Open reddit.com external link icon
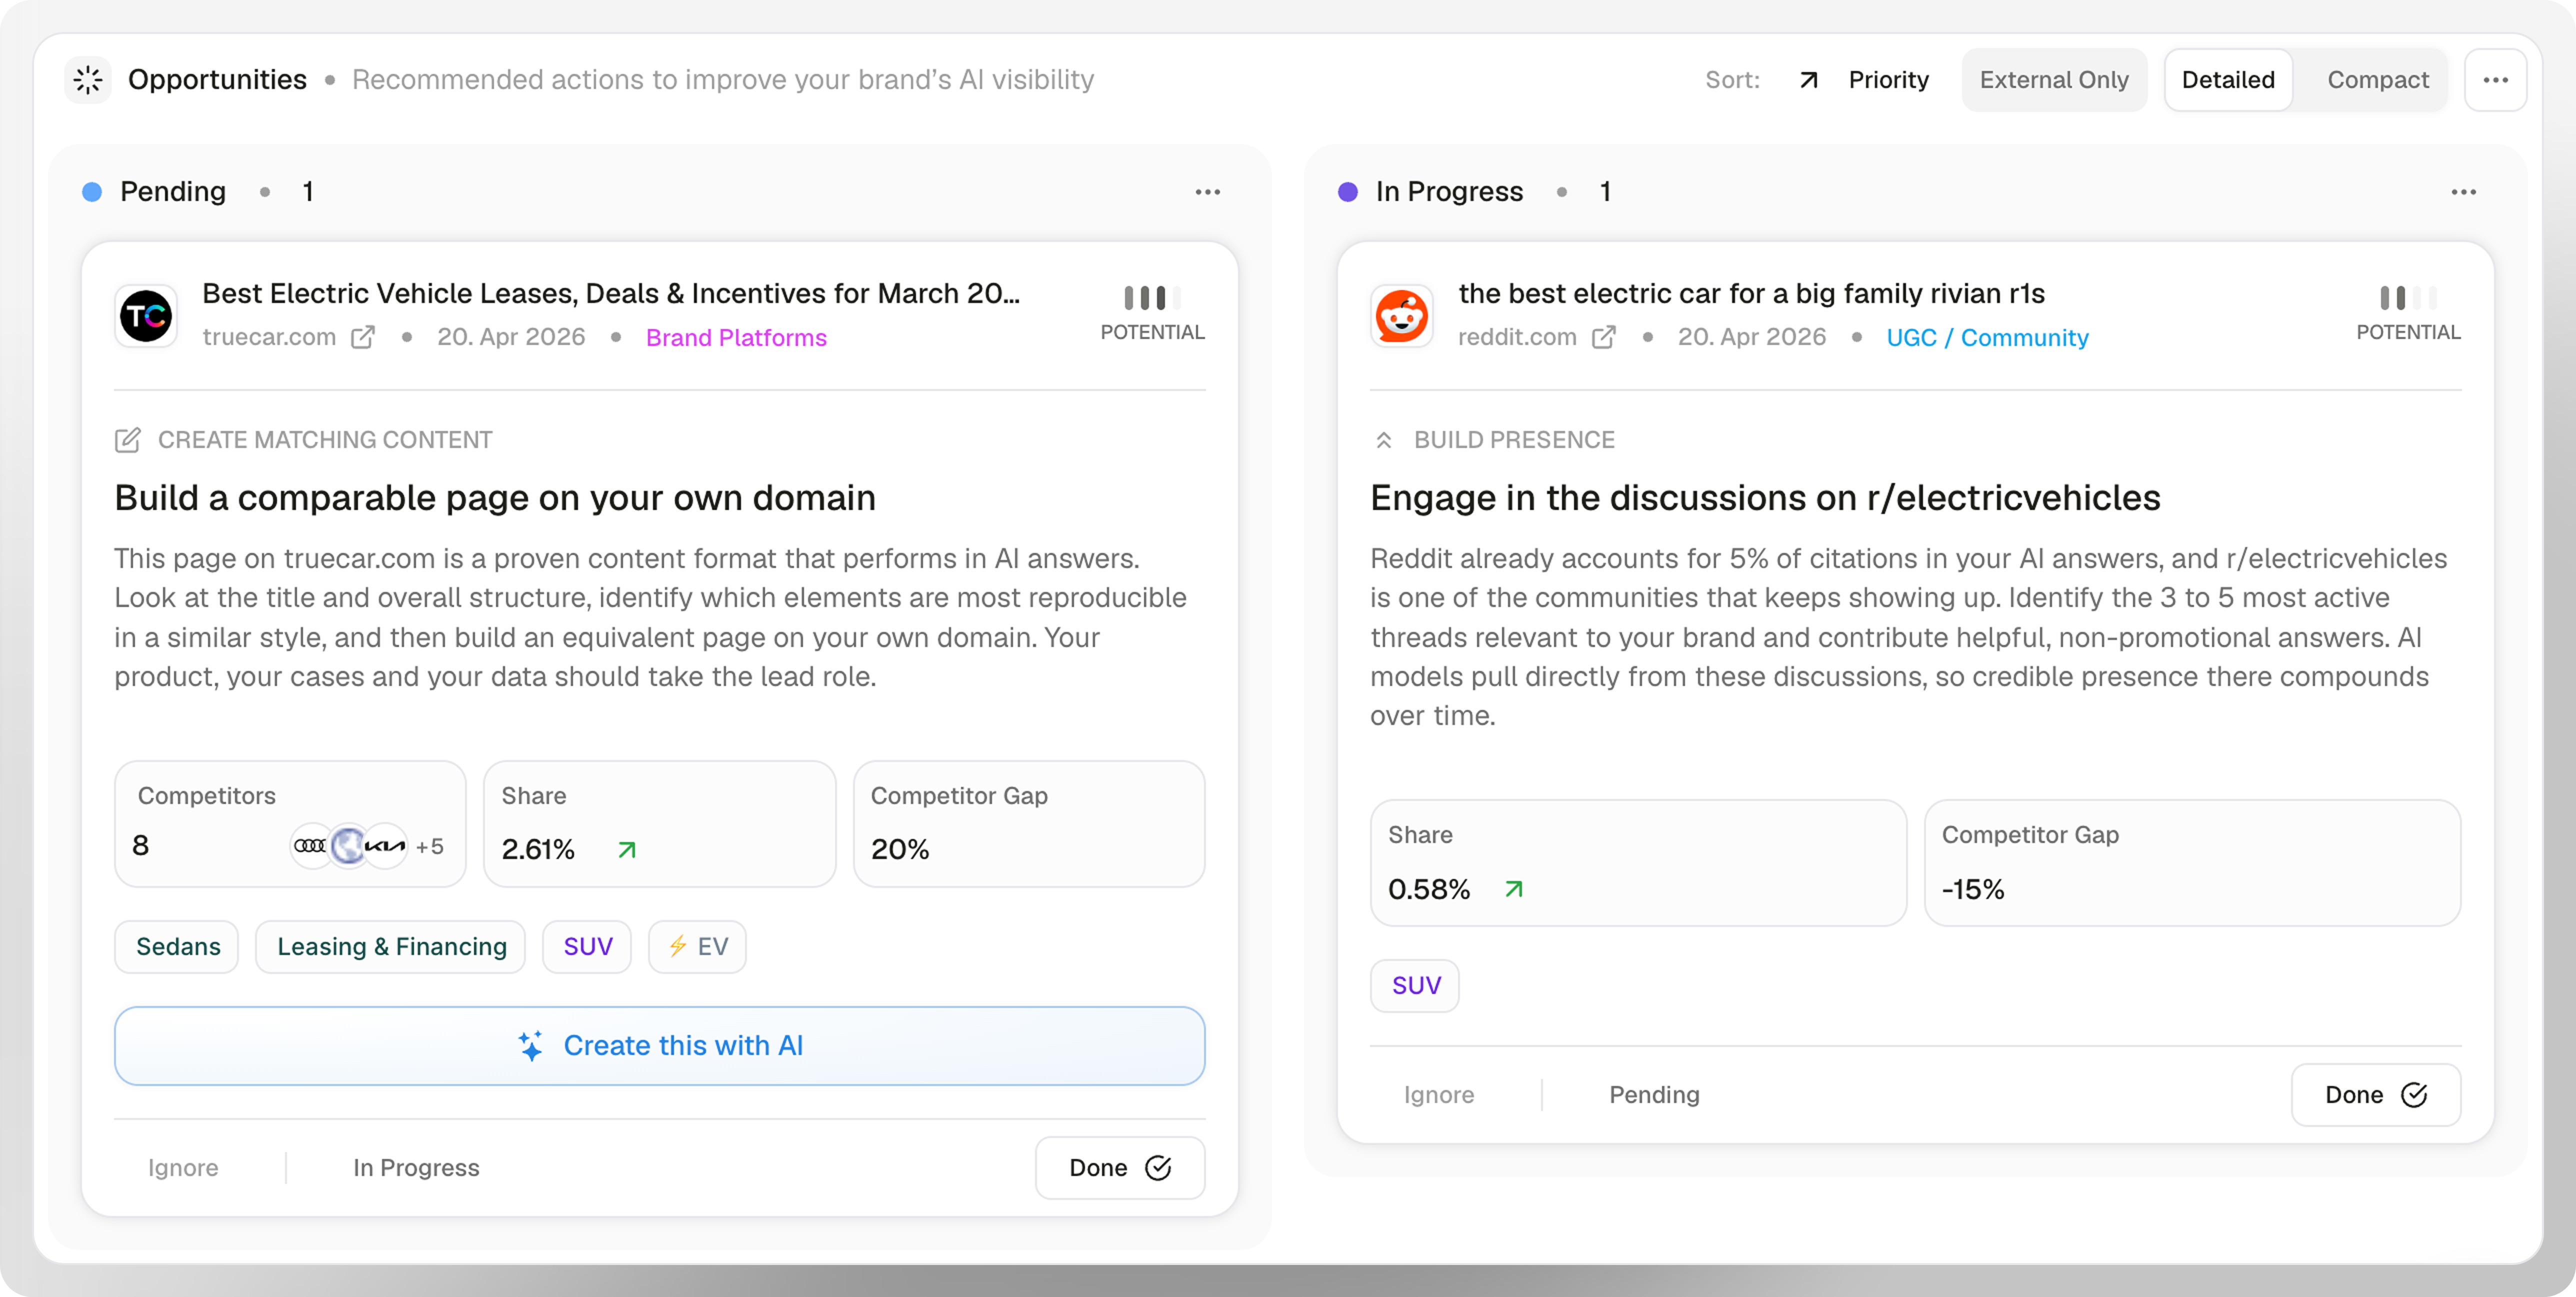 (1603, 337)
